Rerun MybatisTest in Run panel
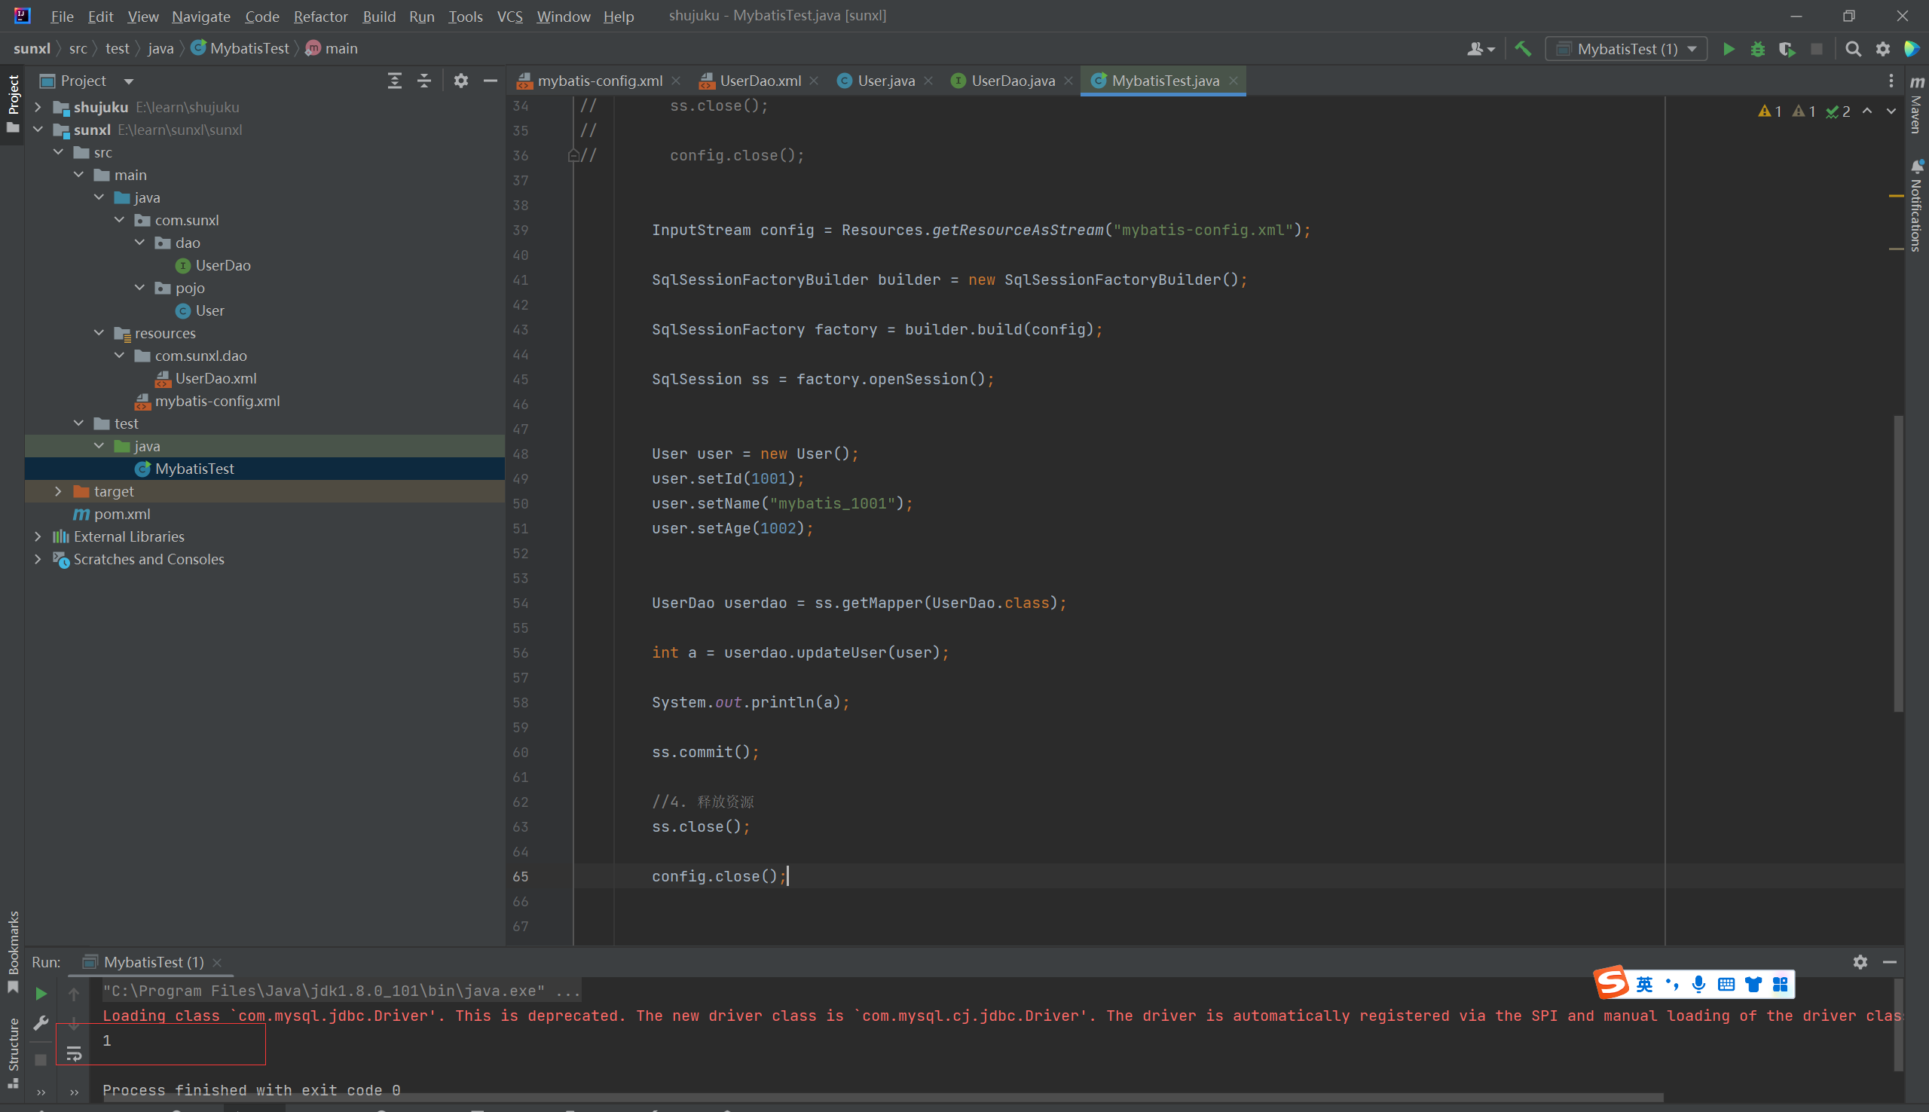1929x1112 pixels. [41, 993]
